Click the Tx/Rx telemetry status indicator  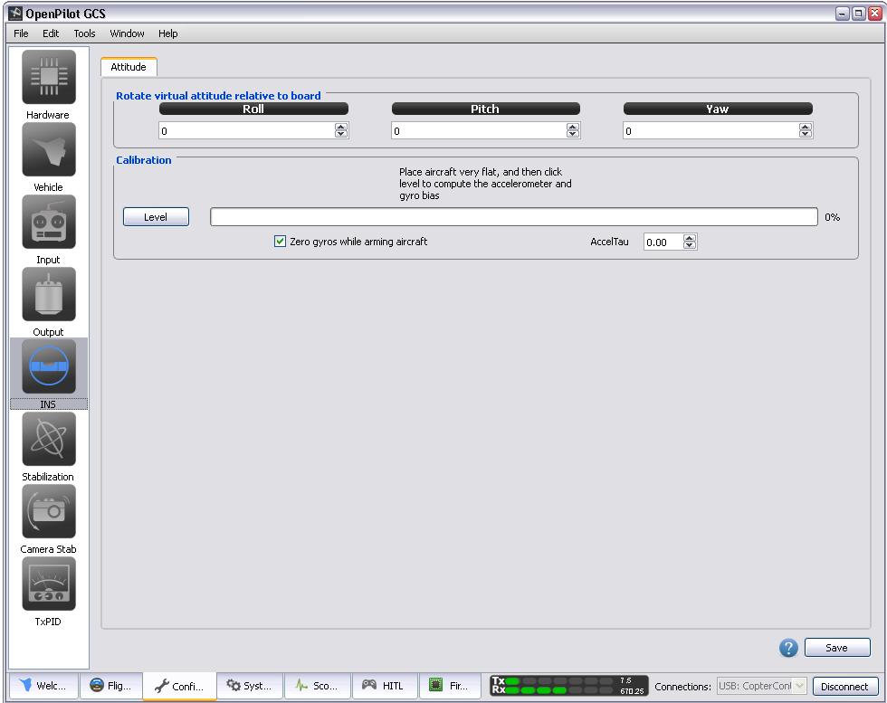tap(568, 686)
